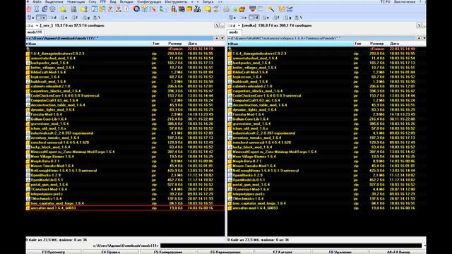Open network drive in right drive bar

coord(298,18)
